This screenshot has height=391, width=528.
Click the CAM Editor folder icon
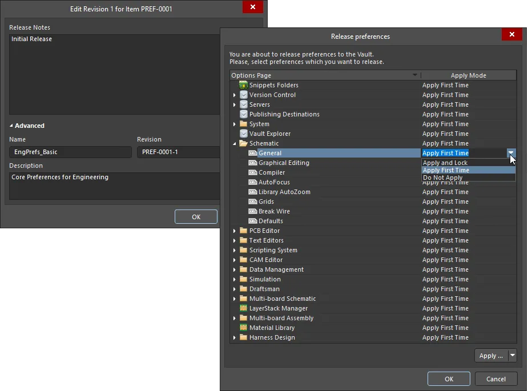[x=244, y=260]
